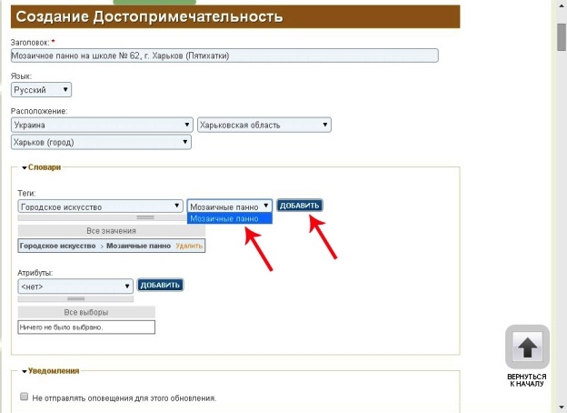This screenshot has height=413, width=567.
Task: Open the Язык language dropdown
Action: pos(41,90)
